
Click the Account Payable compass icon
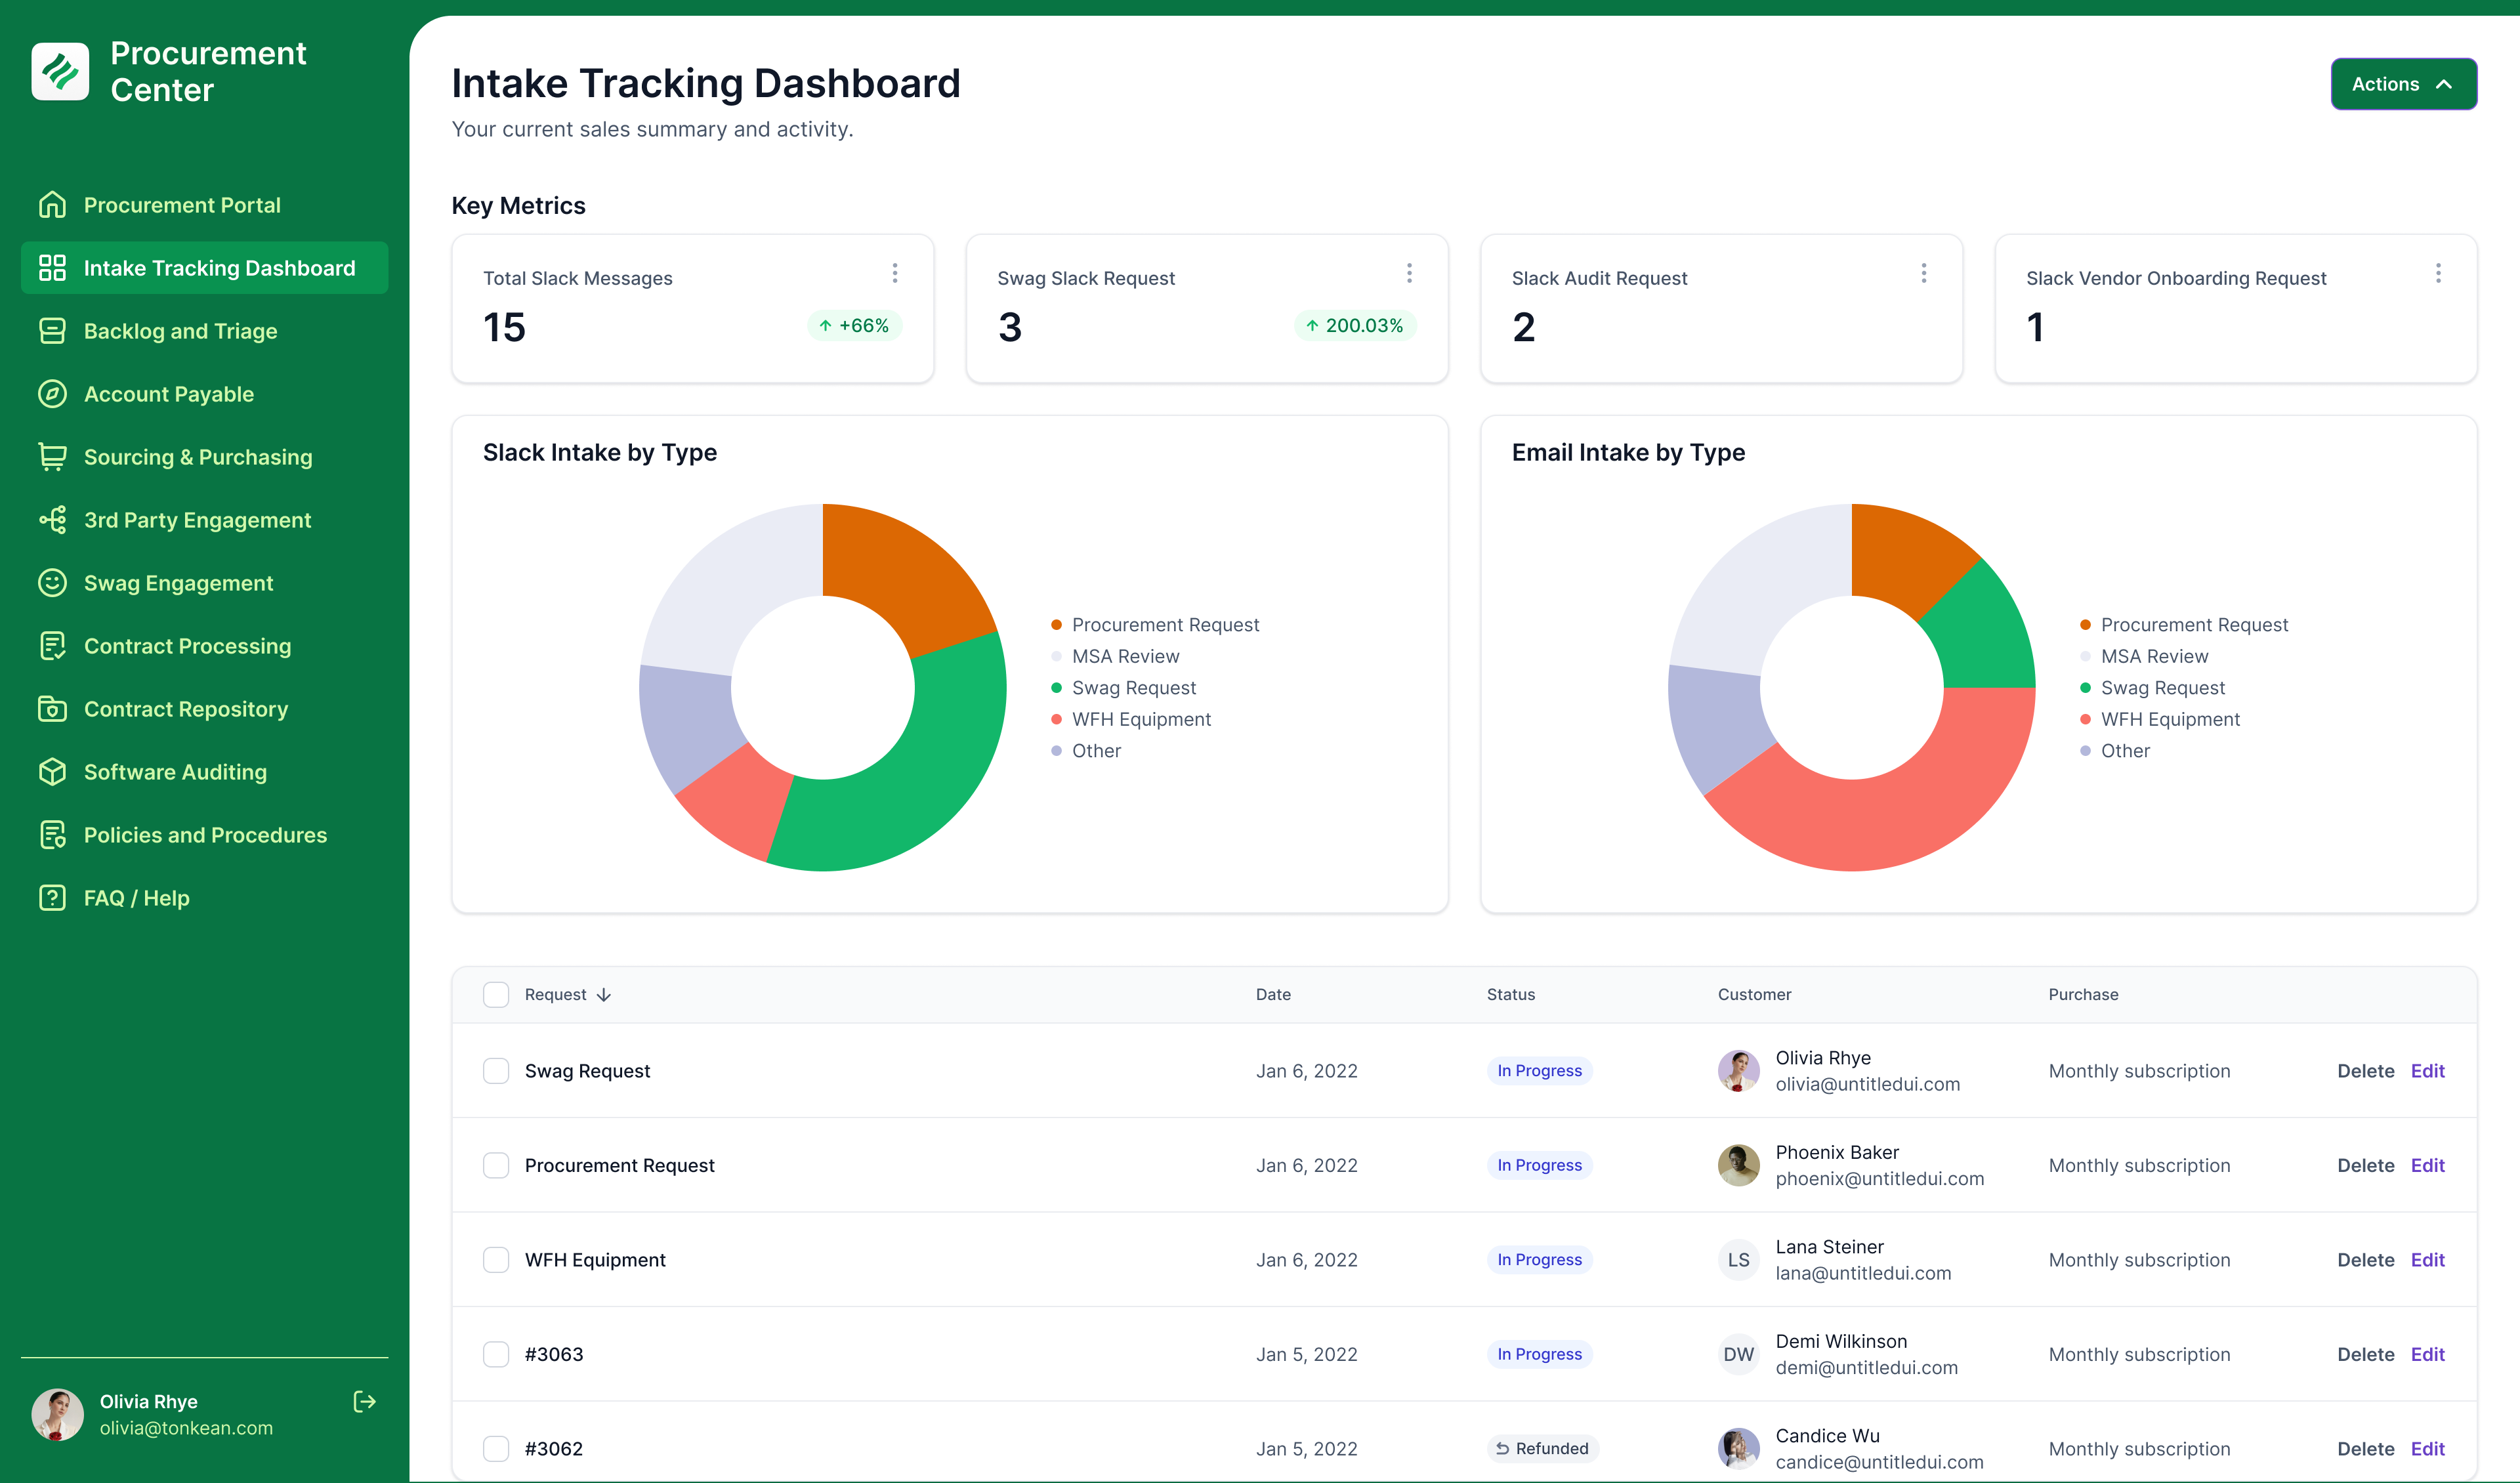click(x=52, y=394)
